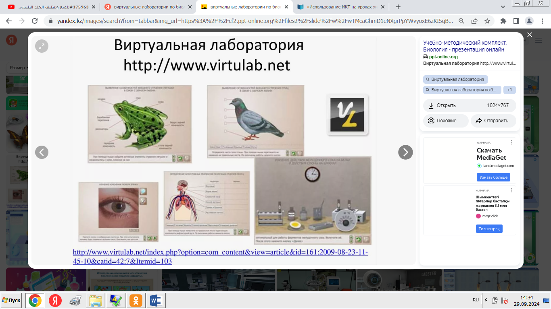
Task: Open a new browser tab
Action: (398, 7)
